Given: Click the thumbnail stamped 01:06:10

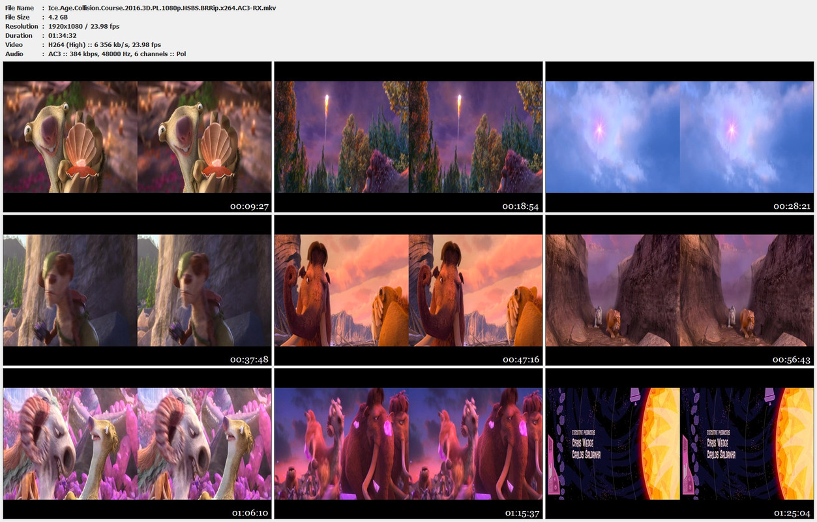Looking at the screenshot, I should (138, 444).
